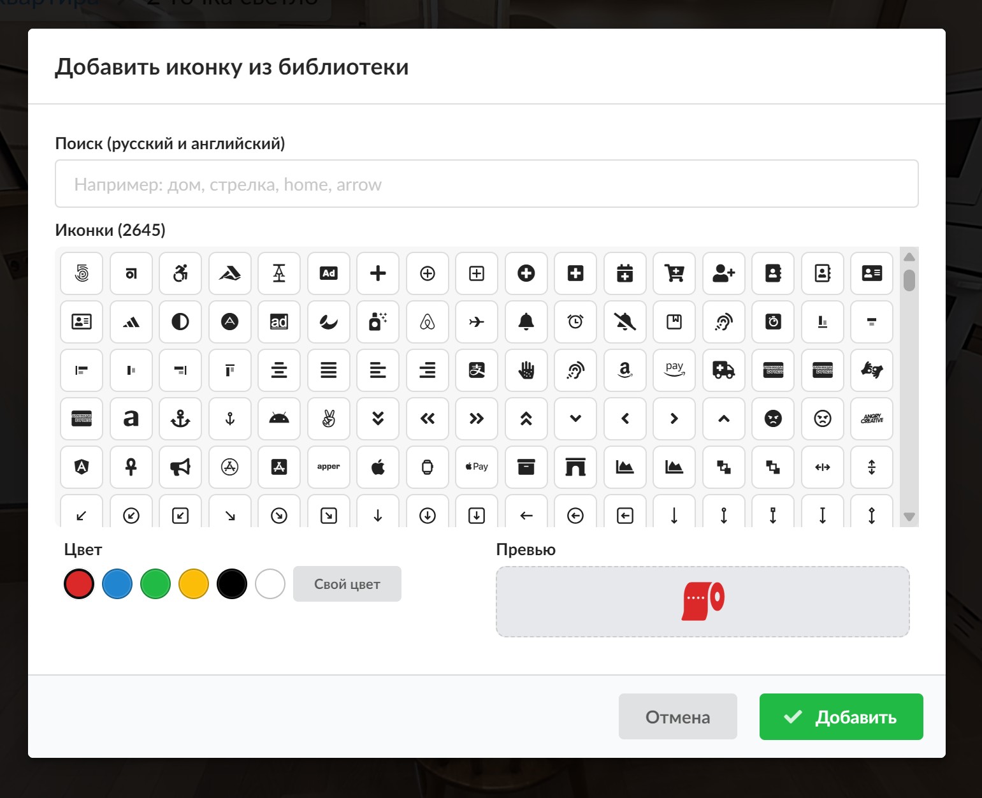The image size is (982, 798).
Task: Click the icon list scroll-down arrow
Action: click(x=909, y=517)
